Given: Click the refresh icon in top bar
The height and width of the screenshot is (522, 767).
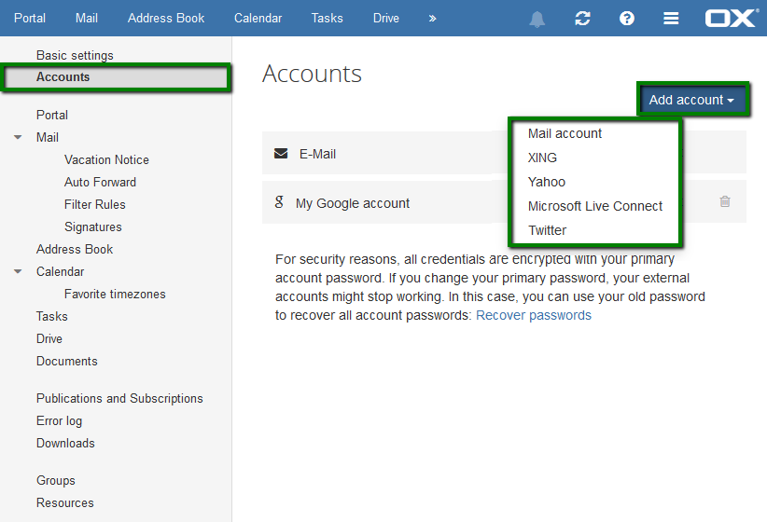Looking at the screenshot, I should 582,19.
